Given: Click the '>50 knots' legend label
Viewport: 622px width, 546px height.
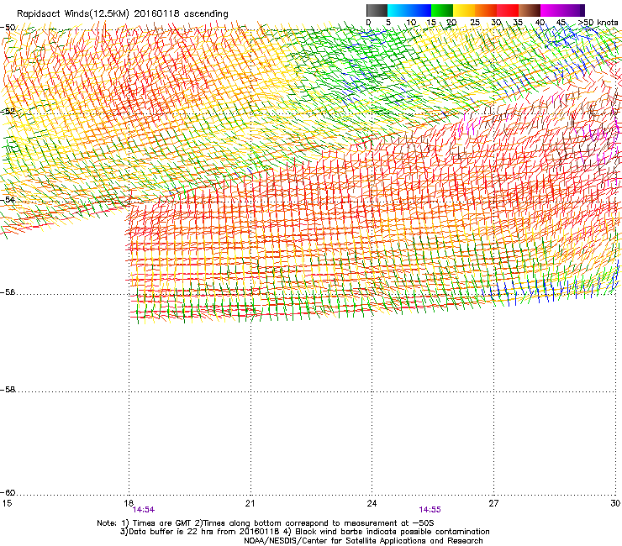Looking at the screenshot, I should click(598, 23).
